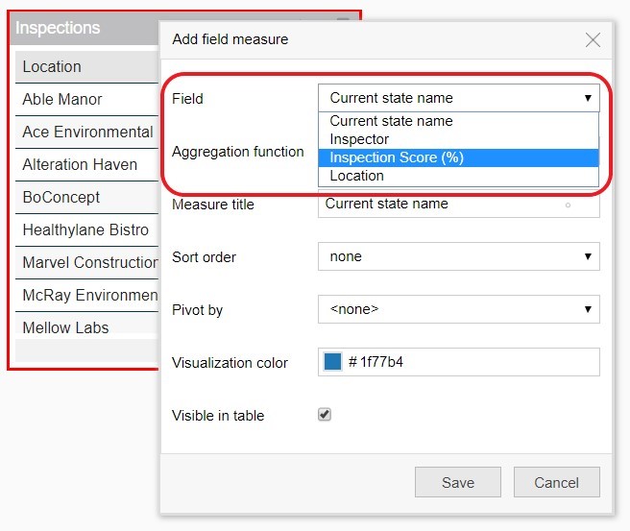Click the Location column header
Viewport: 630px width, 531px height.
click(x=86, y=66)
